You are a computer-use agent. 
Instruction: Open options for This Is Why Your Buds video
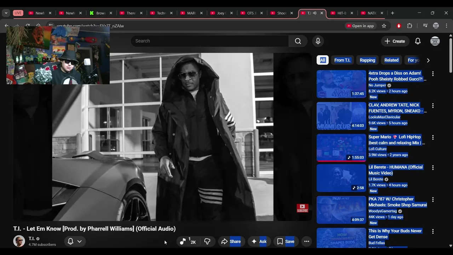432,231
